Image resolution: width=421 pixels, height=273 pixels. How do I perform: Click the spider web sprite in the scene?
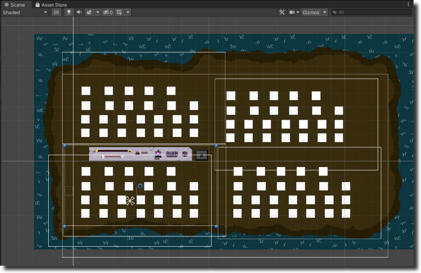click(130, 201)
